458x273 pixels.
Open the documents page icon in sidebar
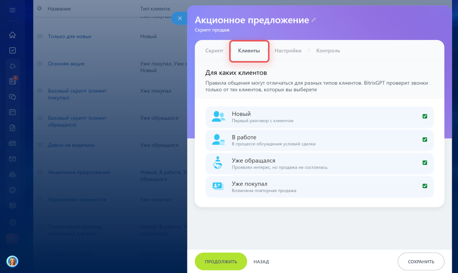pos(12,128)
